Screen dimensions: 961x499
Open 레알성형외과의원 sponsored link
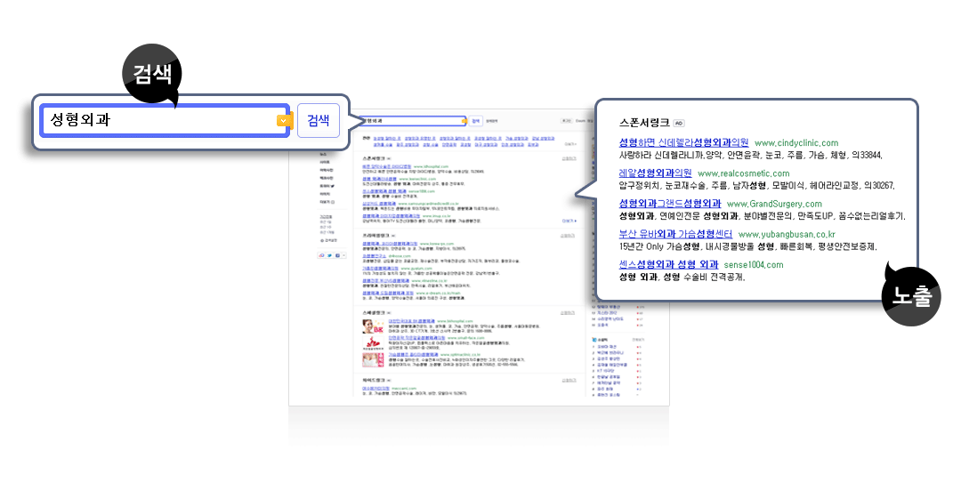pyautogui.click(x=655, y=173)
